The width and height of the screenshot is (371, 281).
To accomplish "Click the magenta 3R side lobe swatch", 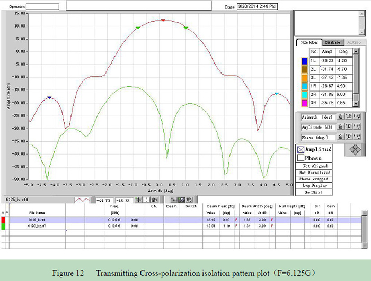I will pyautogui.click(x=304, y=103).
